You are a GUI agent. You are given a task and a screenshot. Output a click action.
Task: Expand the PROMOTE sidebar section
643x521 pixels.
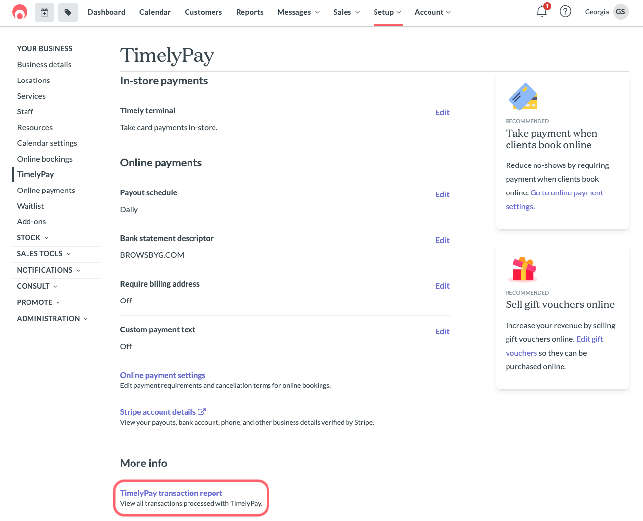pos(39,302)
